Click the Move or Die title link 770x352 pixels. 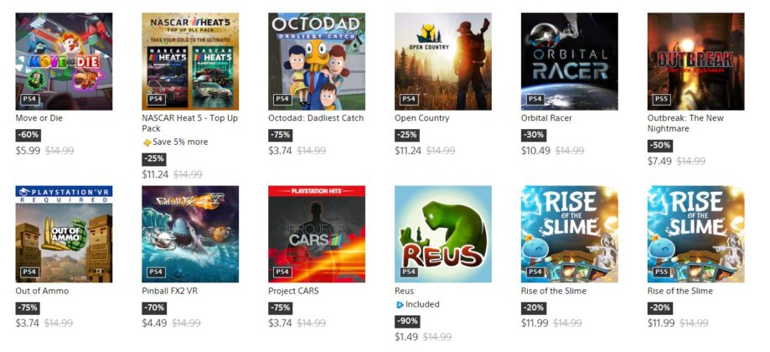(39, 118)
